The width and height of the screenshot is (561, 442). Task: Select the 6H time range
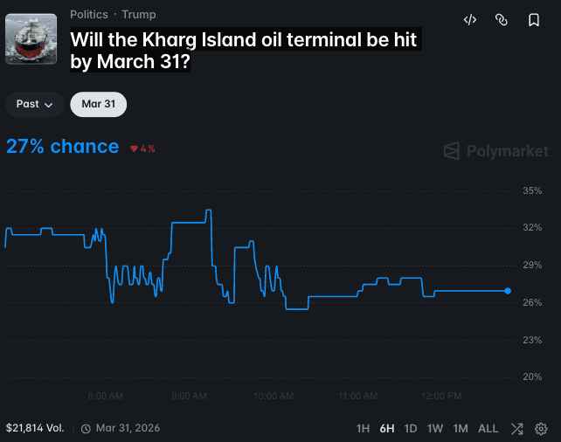pyautogui.click(x=387, y=429)
